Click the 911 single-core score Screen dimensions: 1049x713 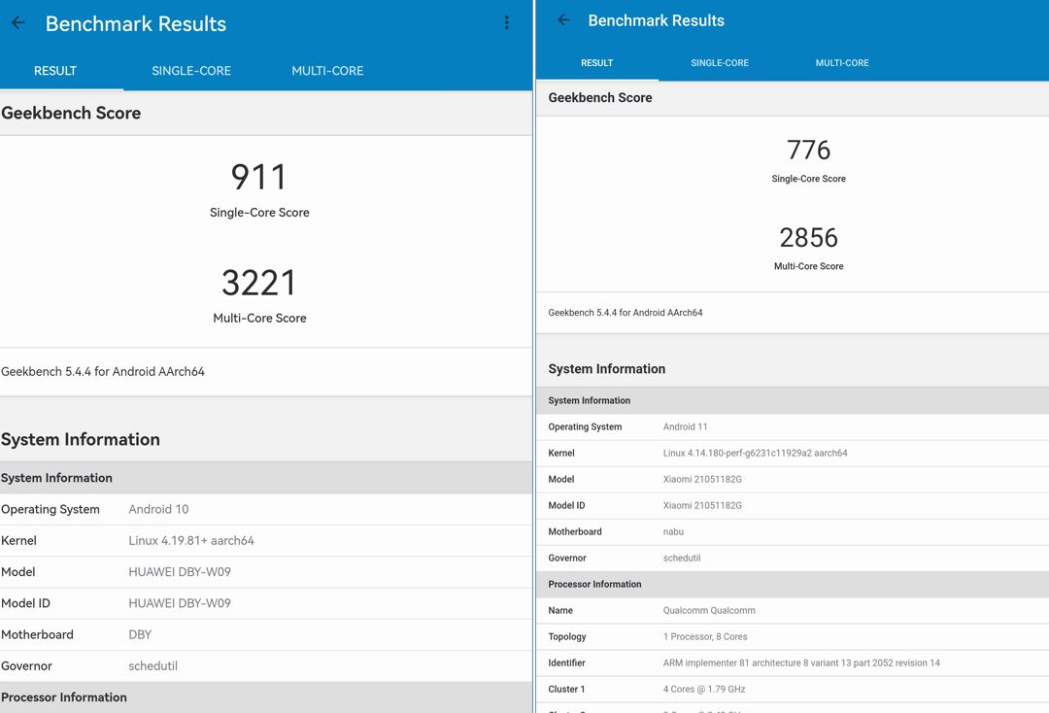pos(259,177)
